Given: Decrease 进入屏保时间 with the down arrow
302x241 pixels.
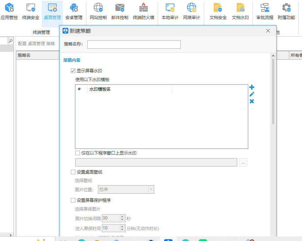Looking at the screenshot, I should point(122,230).
